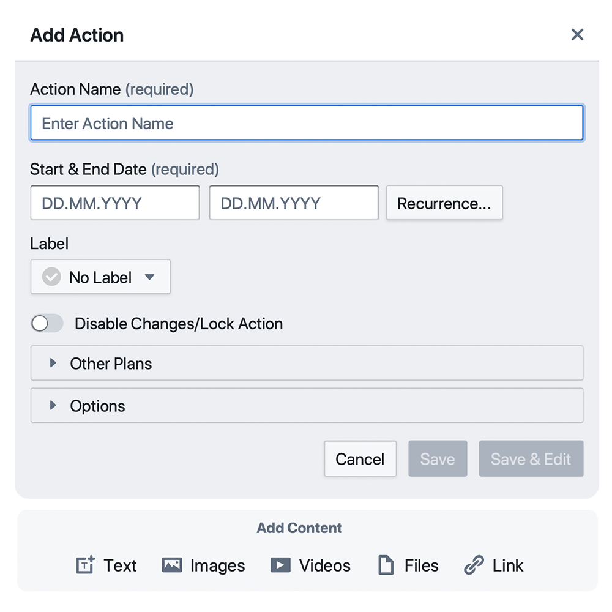Click the Text content icon
Viewport: 612px width, 612px height.
[85, 565]
